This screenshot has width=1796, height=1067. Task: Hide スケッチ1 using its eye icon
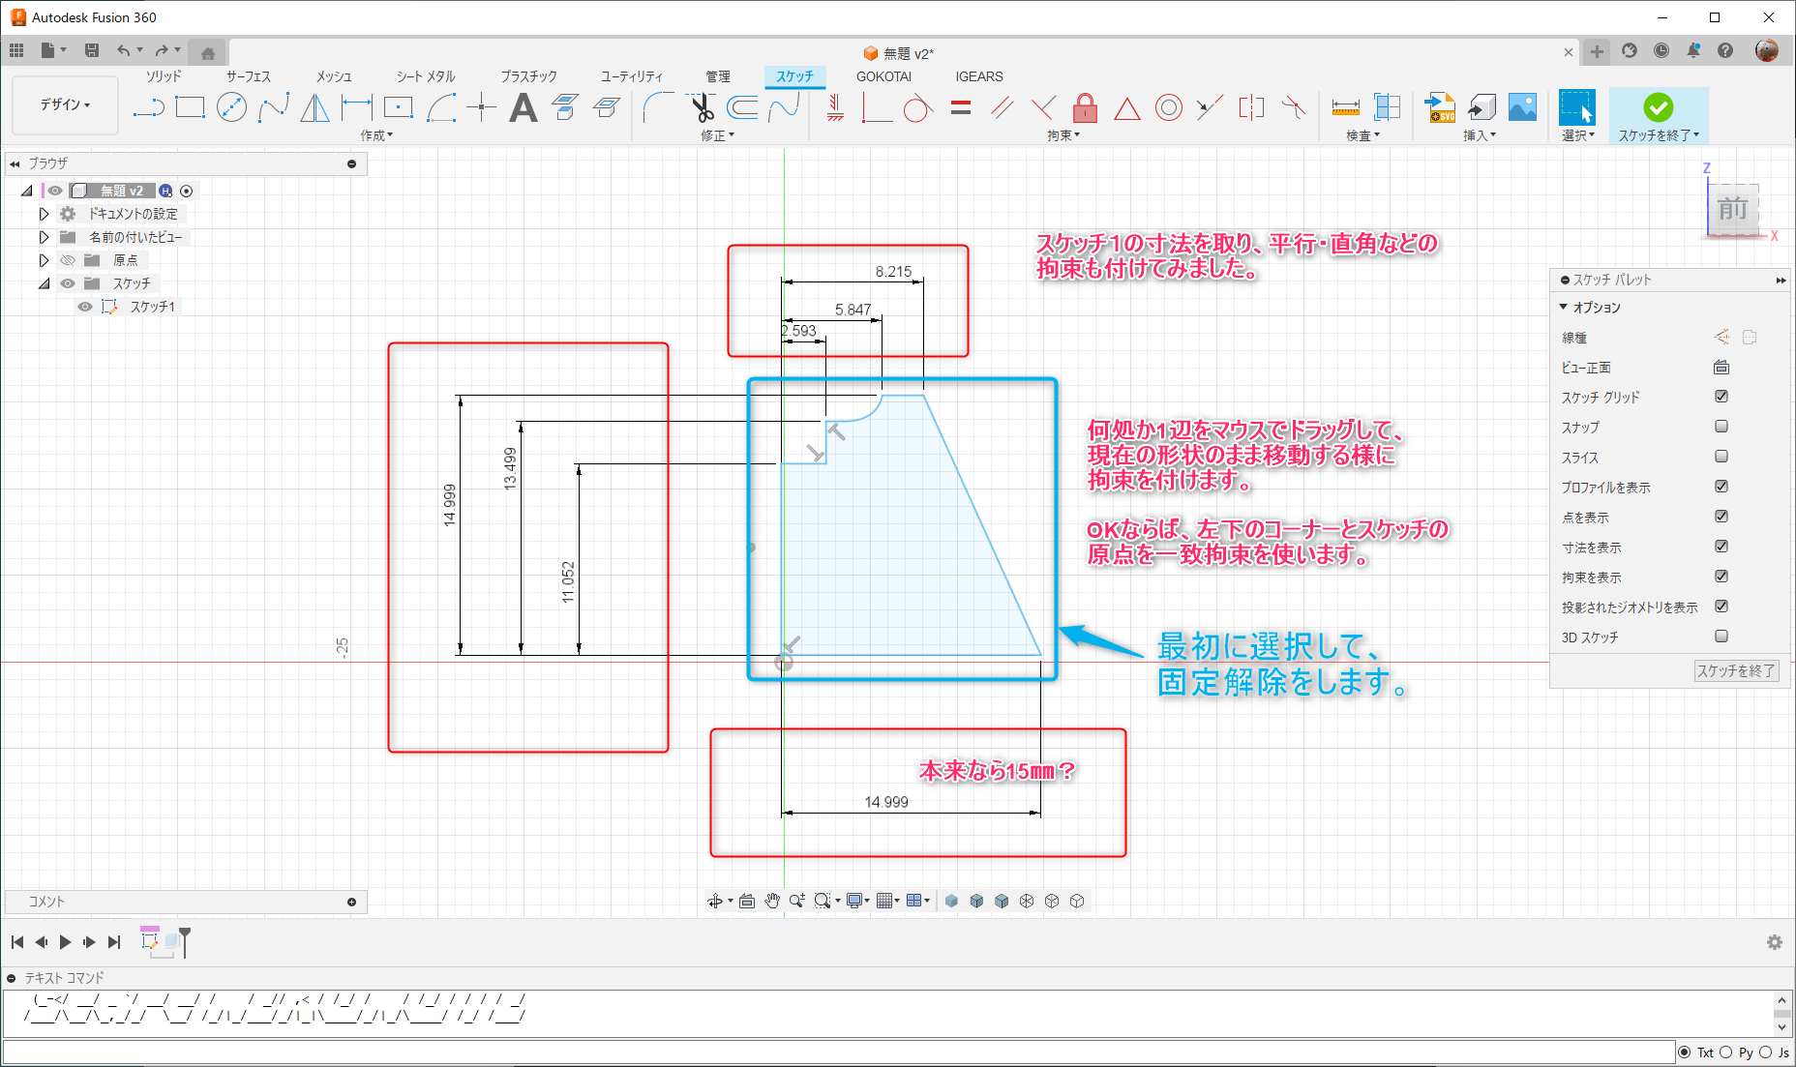[85, 307]
